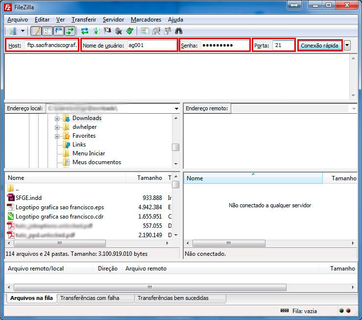Cancel the current operation flag icon
This screenshot has height=320, width=362.
107,31
